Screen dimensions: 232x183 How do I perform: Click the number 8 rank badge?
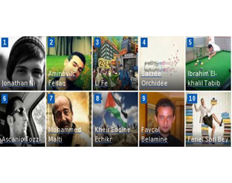(x=98, y=98)
